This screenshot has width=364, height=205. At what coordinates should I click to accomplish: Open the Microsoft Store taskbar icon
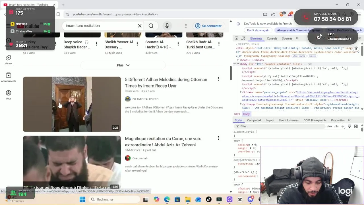(x=177, y=200)
